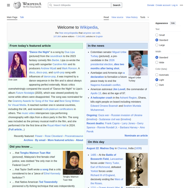Choose Dark color mode
This screenshot has width=188, height=188.
[x=157, y=85]
